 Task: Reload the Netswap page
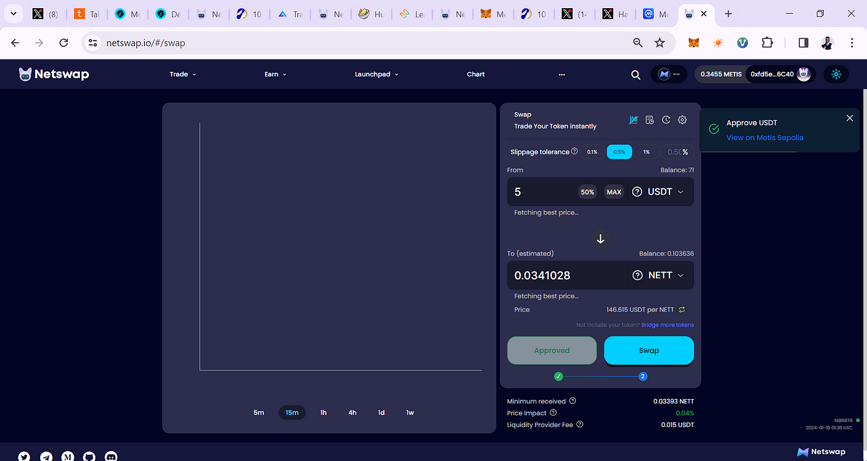(x=63, y=43)
